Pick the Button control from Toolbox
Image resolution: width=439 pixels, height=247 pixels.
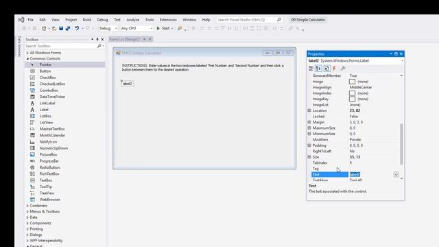click(65, 71)
